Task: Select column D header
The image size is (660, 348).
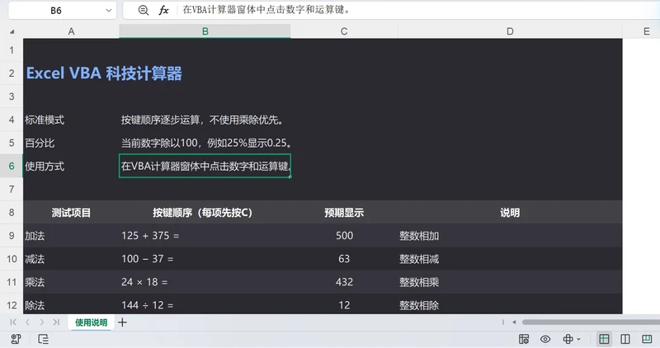Action: (x=510, y=31)
